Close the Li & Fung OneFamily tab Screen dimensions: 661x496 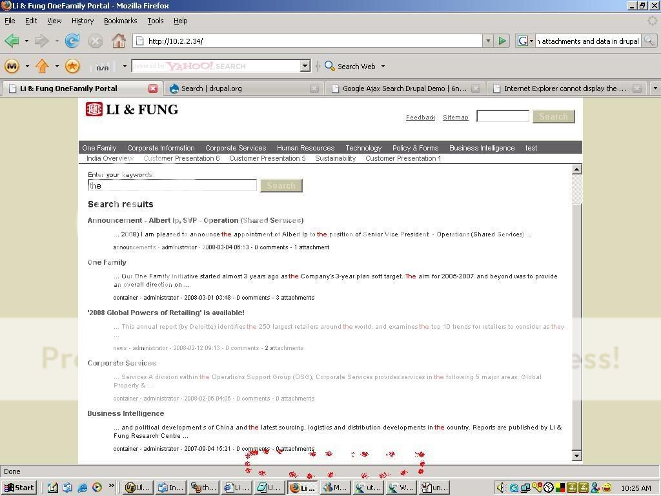(x=153, y=88)
